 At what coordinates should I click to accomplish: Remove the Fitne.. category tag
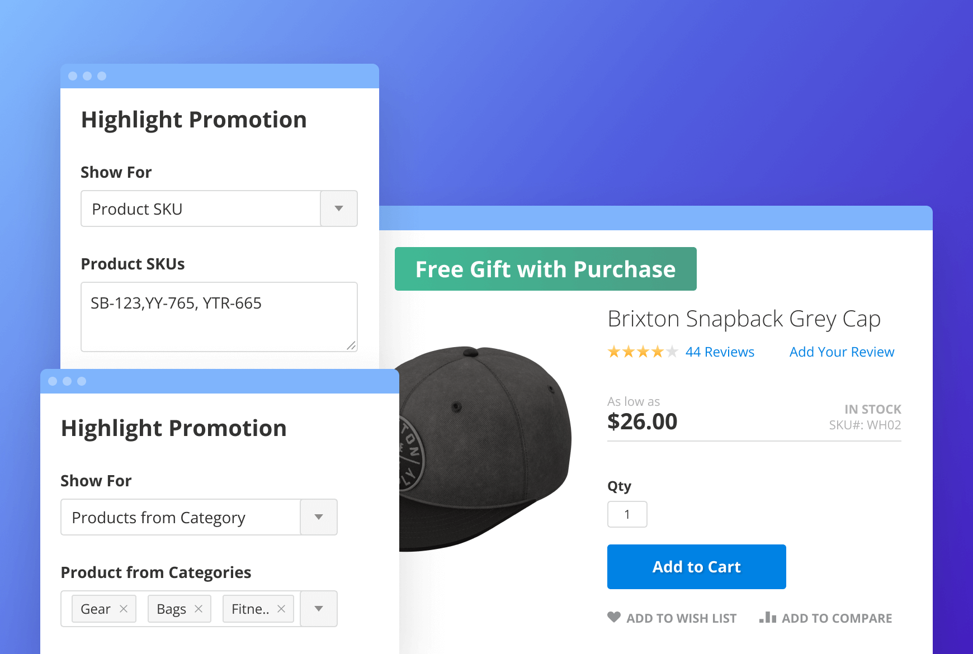tap(281, 609)
